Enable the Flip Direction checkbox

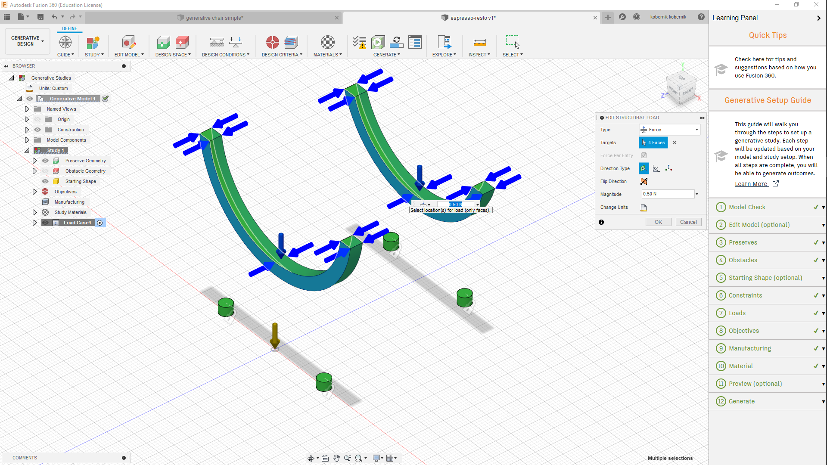[644, 181]
